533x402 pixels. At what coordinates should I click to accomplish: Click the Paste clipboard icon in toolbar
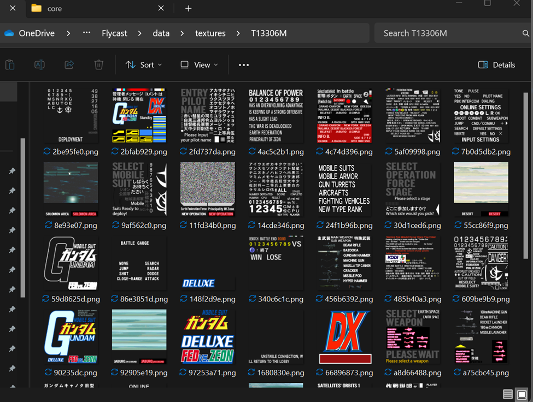click(x=10, y=64)
